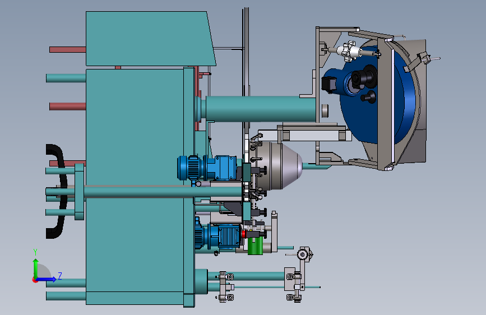The height and width of the screenshot is (315, 486).
Task: Select the thick teal horizontal column
Action: (260, 109)
